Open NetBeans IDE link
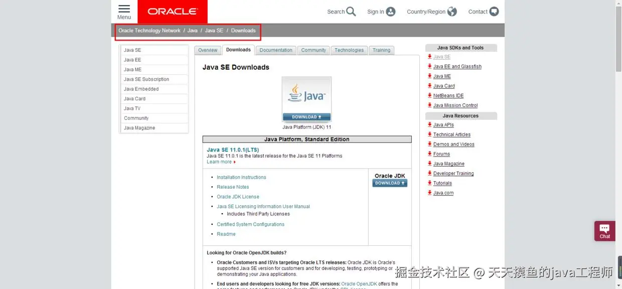 pyautogui.click(x=448, y=95)
